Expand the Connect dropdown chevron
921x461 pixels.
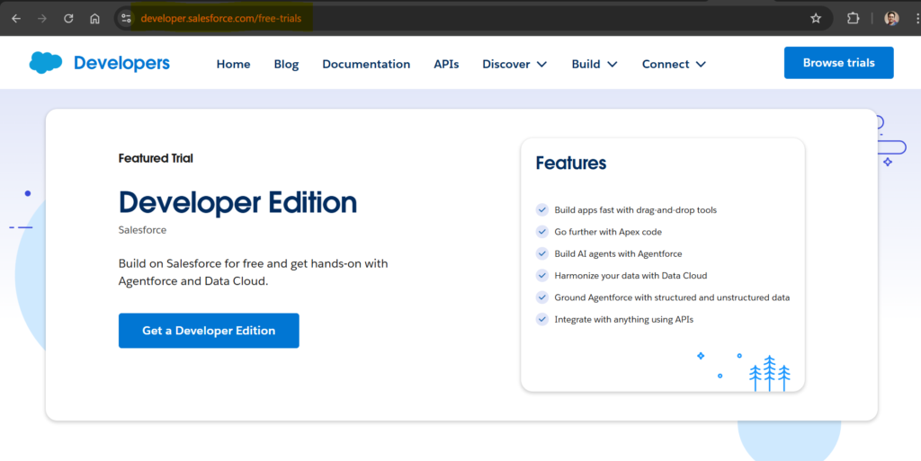[x=701, y=64]
